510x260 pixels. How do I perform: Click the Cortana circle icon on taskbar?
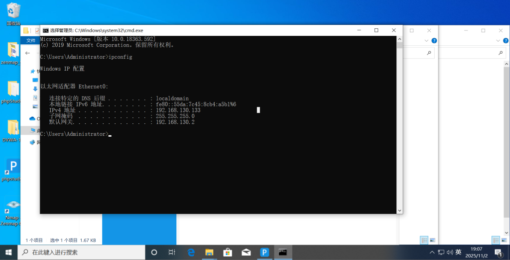coord(154,252)
